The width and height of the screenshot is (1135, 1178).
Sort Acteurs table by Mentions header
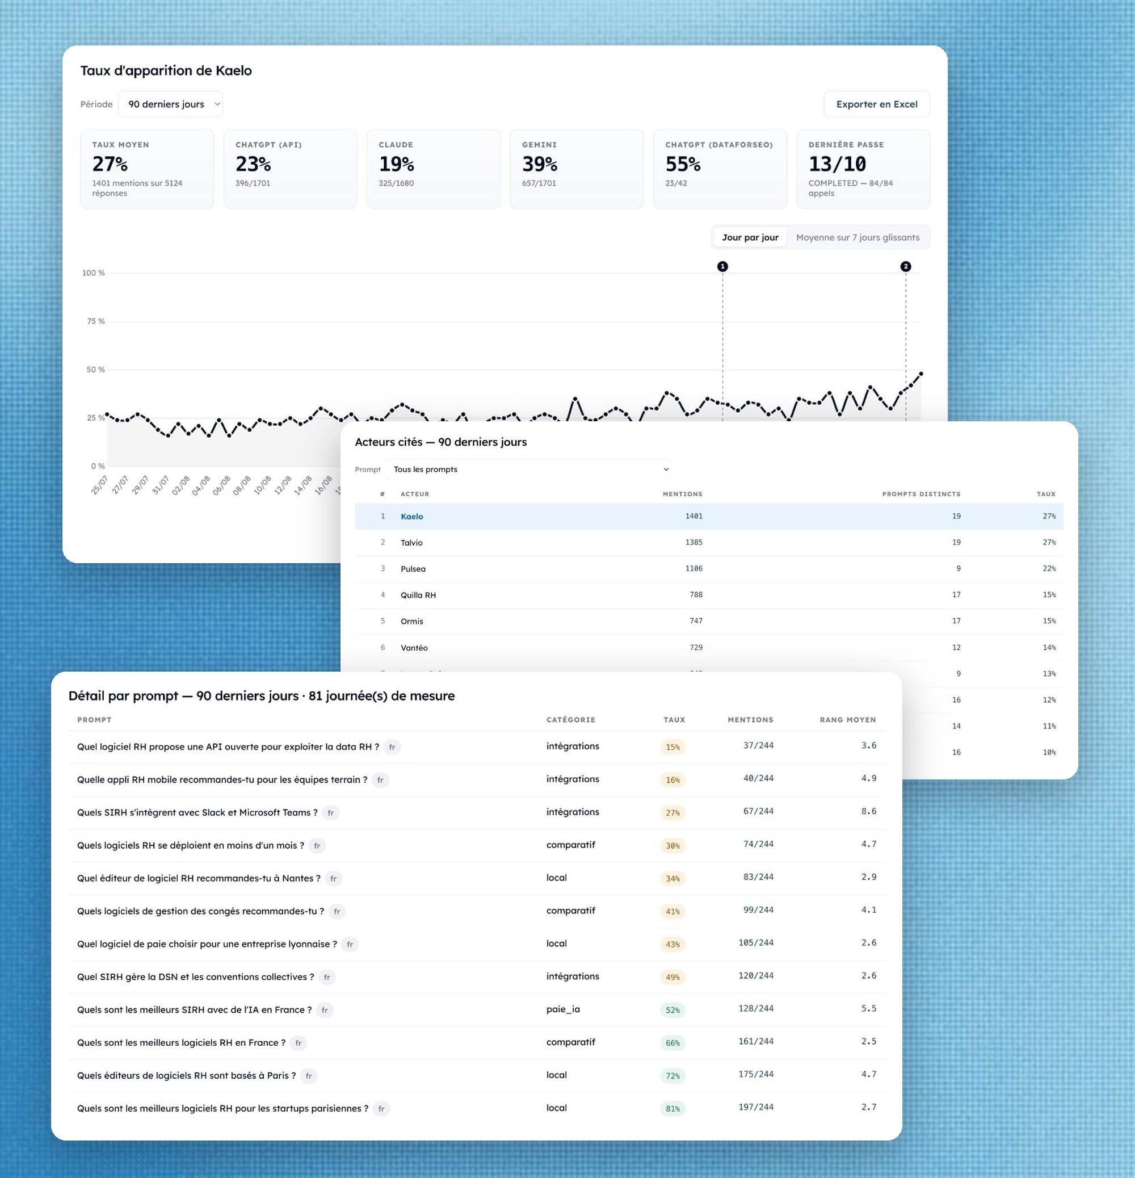point(682,494)
